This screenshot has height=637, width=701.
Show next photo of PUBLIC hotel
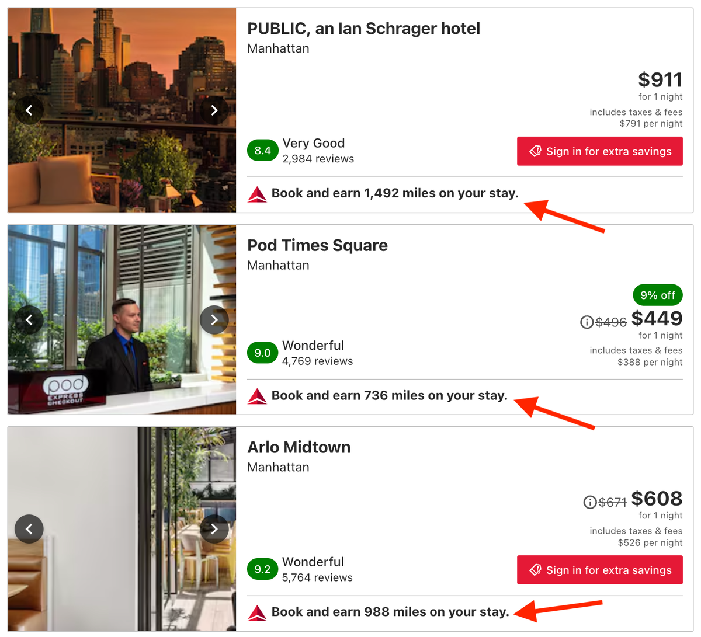pos(214,110)
